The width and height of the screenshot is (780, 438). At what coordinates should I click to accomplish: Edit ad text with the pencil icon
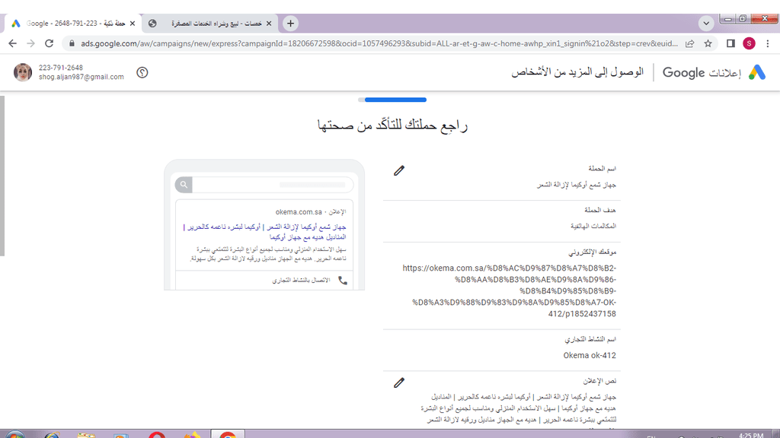399,383
